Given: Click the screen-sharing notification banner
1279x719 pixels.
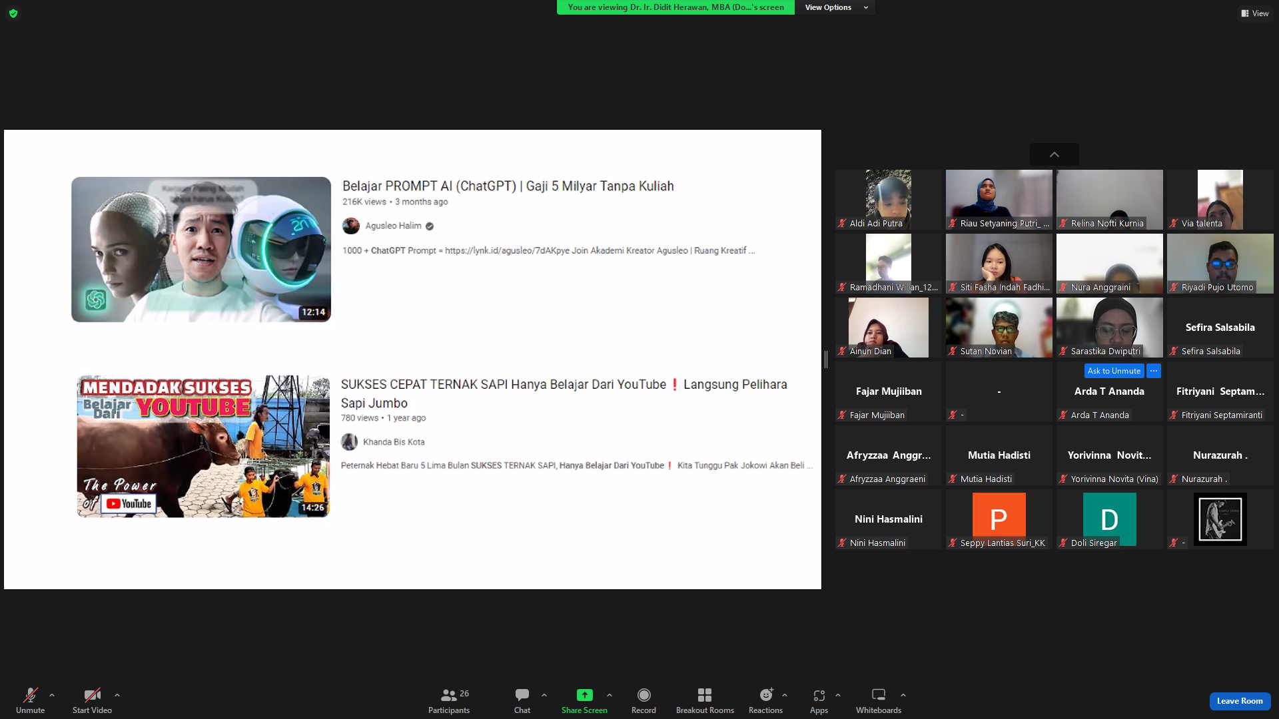Looking at the screenshot, I should 675,7.
